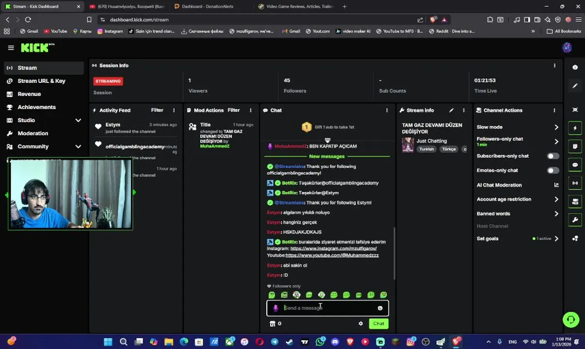The width and height of the screenshot is (585, 349).
Task: Click the Turkish tag in Stream info
Action: coord(426,149)
